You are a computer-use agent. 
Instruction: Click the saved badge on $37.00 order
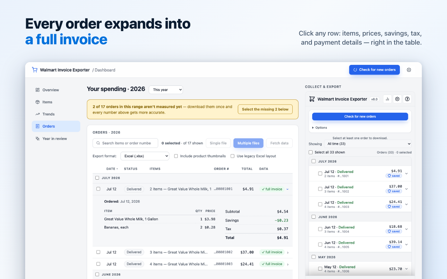[x=394, y=191]
